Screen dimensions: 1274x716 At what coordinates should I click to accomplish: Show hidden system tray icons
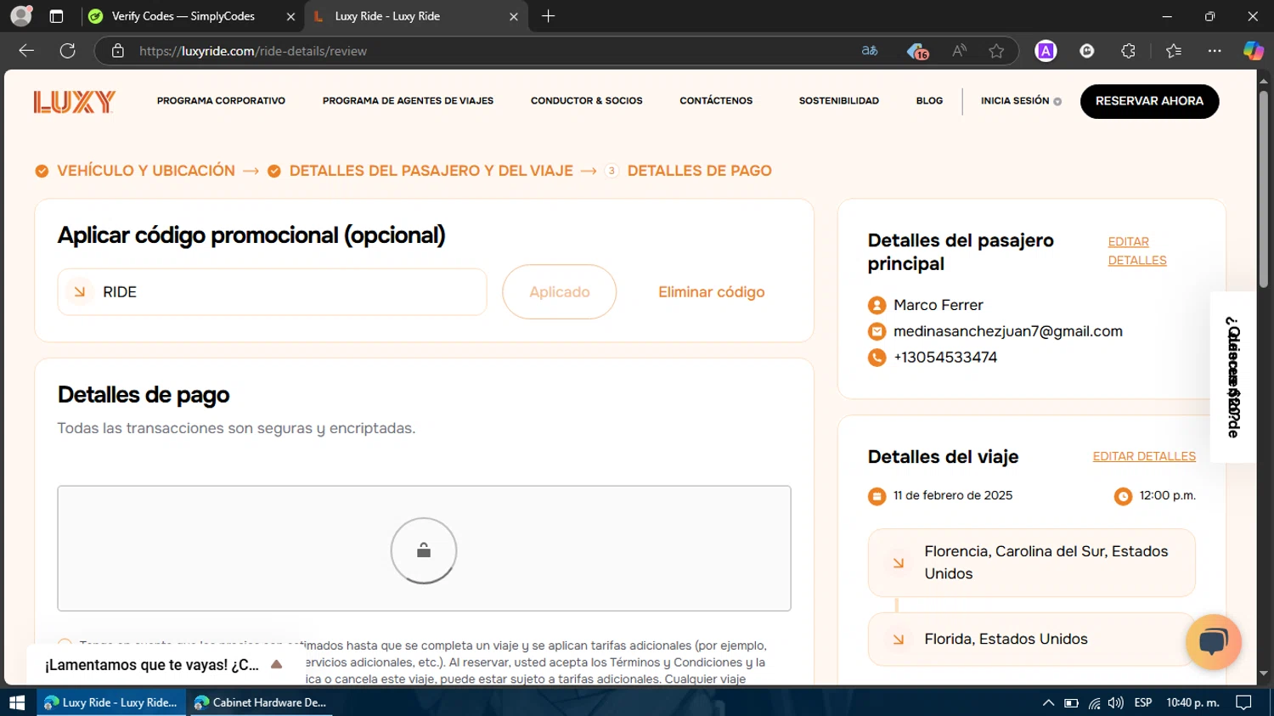(1048, 702)
